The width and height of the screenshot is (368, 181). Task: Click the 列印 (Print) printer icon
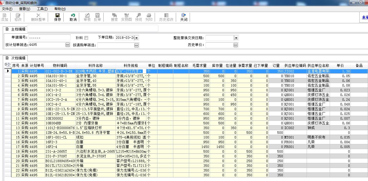click(149, 16)
